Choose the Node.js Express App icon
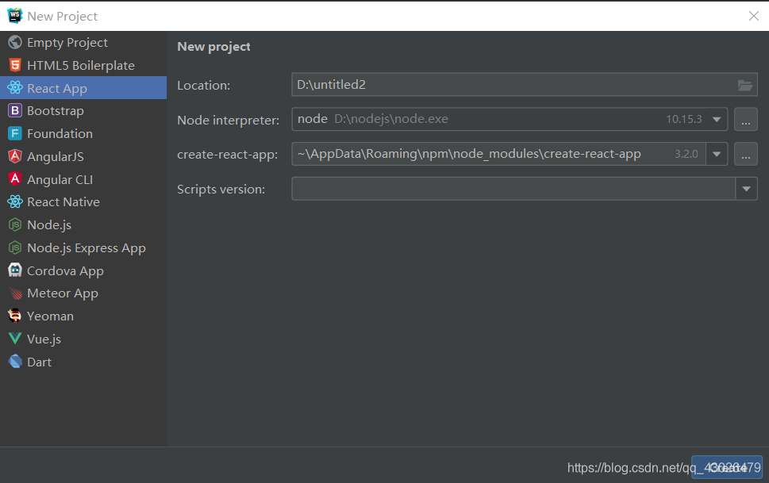 (15, 247)
